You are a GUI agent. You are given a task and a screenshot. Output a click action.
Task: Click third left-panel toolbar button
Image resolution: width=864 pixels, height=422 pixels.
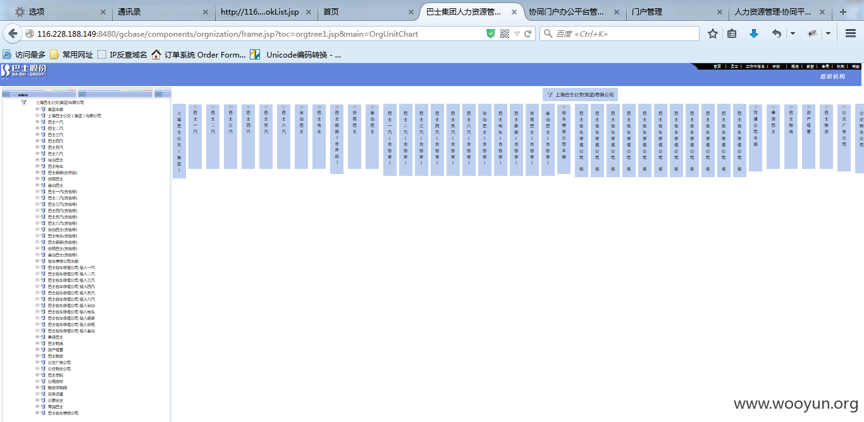[x=158, y=94]
